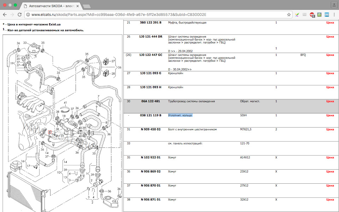
Task: Open Цена link for 1J0 121 093 G
Action: click(x=330, y=73)
